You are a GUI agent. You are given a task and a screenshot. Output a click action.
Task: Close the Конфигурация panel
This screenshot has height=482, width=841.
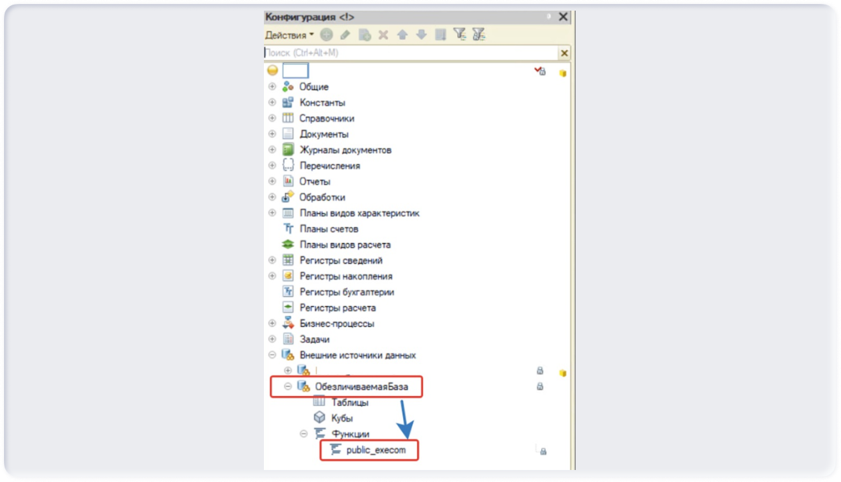[563, 17]
